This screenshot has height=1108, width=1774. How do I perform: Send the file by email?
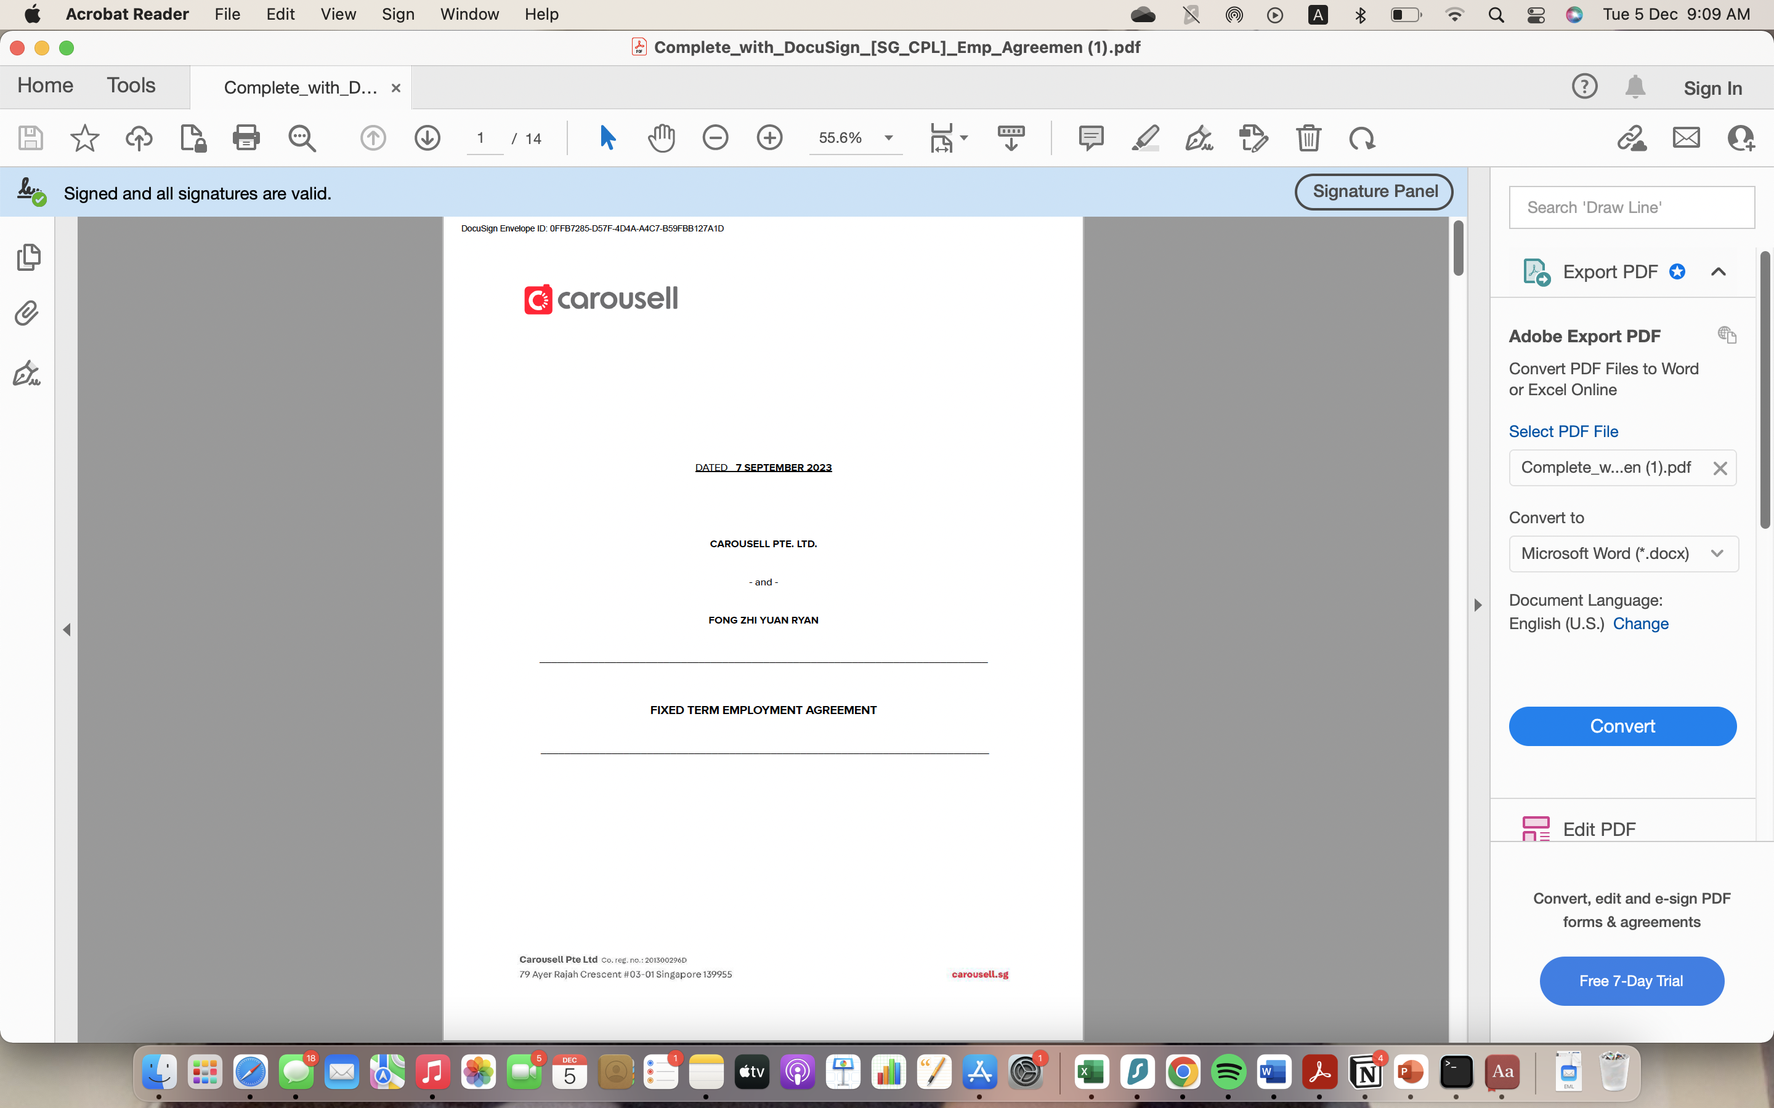[1686, 138]
